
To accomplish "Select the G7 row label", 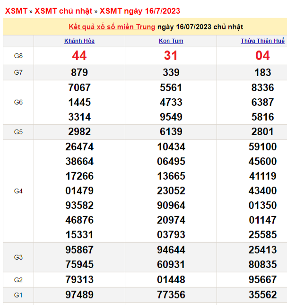I will pos(18,72).
